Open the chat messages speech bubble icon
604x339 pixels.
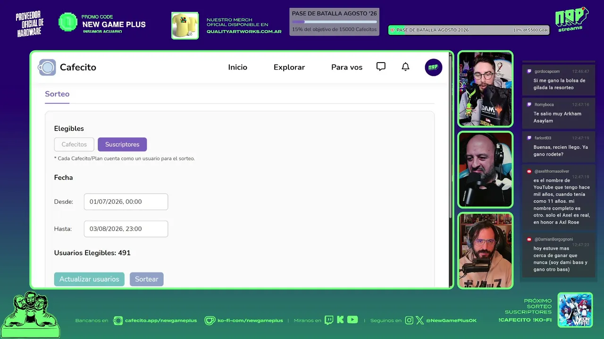(381, 67)
